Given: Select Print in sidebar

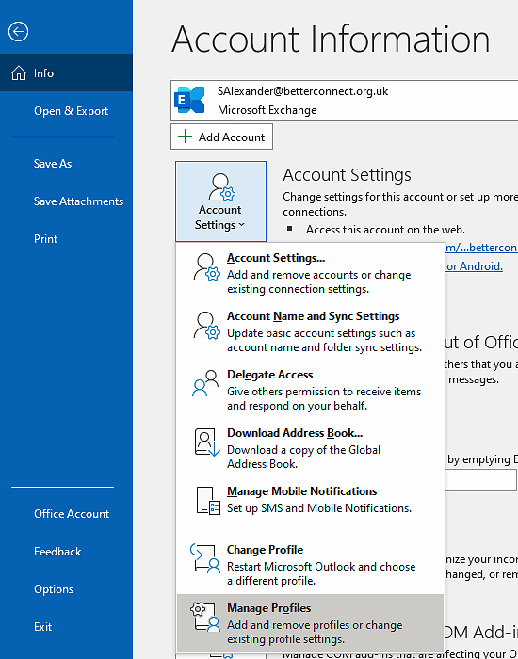Looking at the screenshot, I should (67, 239).
